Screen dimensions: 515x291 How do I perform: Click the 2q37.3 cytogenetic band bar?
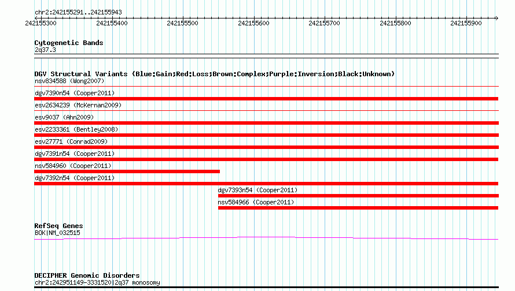click(x=266, y=56)
